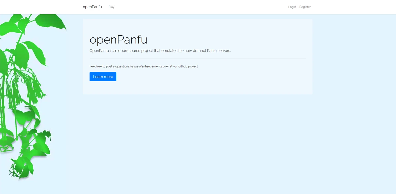Click the suggestions text line in the card
The height and width of the screenshot is (194, 396).
[x=144, y=66]
